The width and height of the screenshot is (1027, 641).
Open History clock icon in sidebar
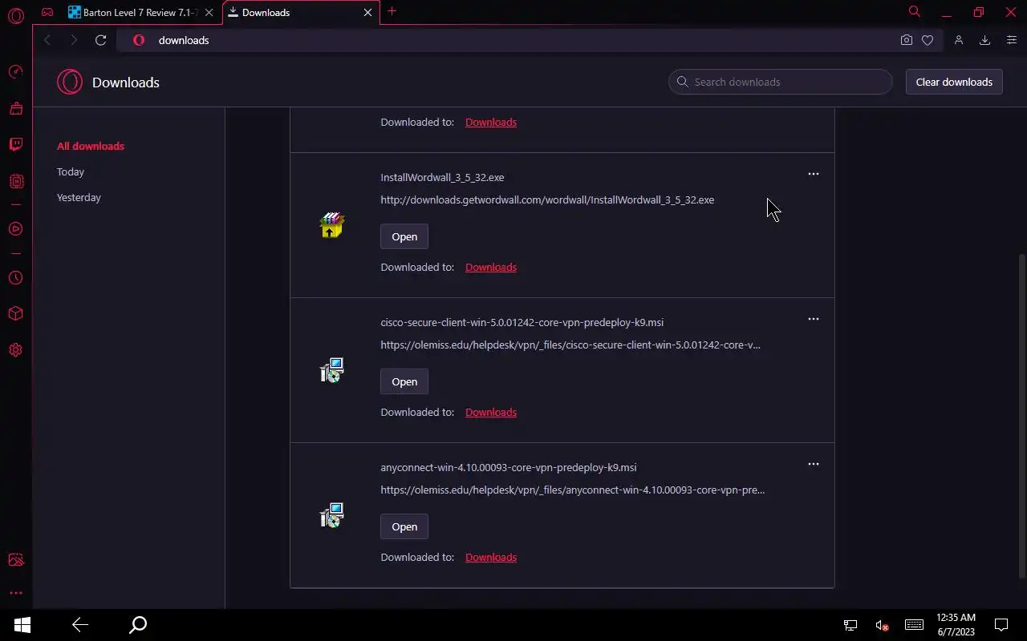pos(15,278)
